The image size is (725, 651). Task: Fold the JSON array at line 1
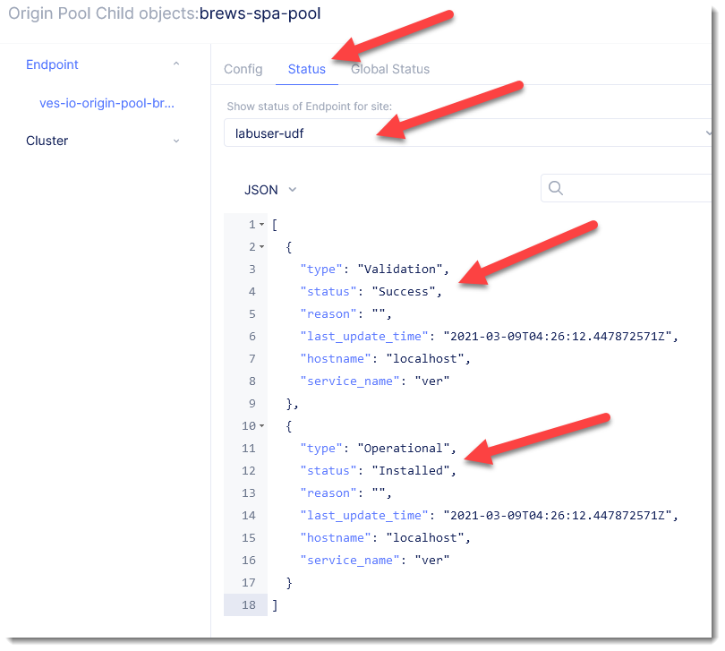[x=261, y=225]
